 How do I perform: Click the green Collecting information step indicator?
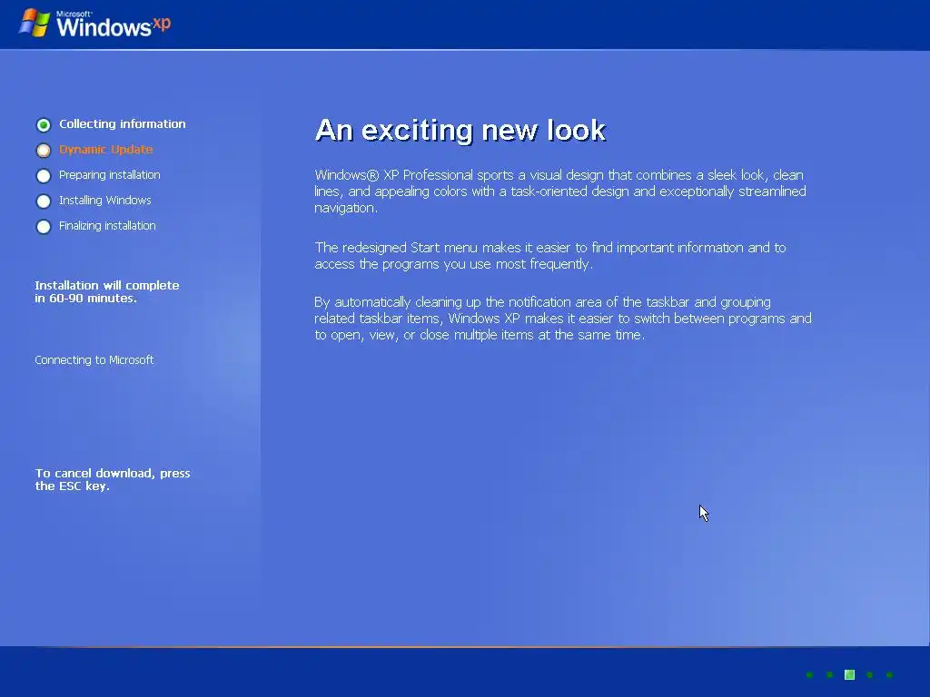pos(44,124)
